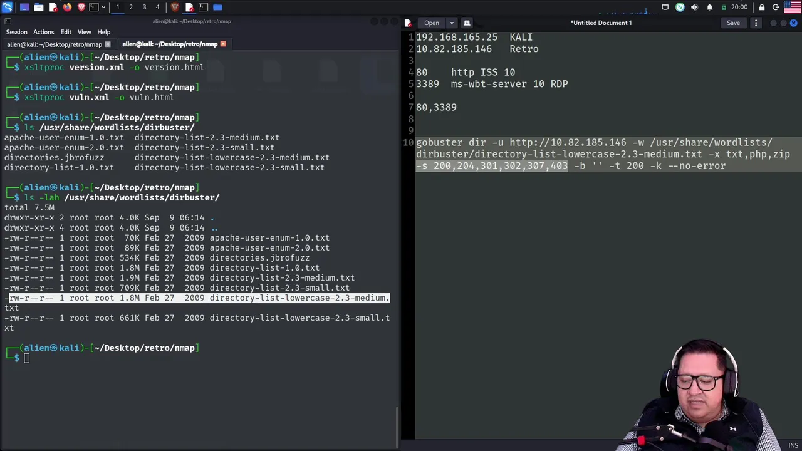Click 'directories.jbrofuzz' in the ls -lah listing
Viewport: 802px width, 451px height.
(259, 257)
